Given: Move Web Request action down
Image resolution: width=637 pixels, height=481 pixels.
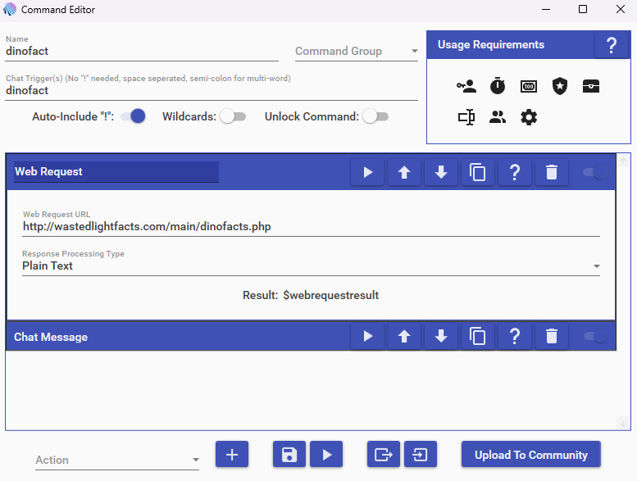Looking at the screenshot, I should tap(441, 172).
